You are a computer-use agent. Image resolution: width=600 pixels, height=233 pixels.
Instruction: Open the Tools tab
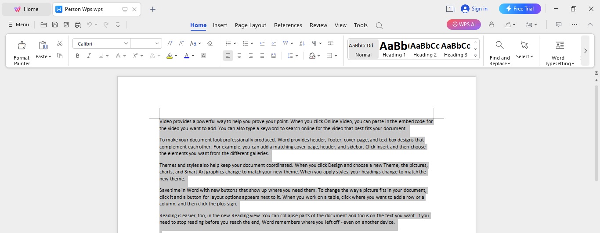tap(361, 25)
